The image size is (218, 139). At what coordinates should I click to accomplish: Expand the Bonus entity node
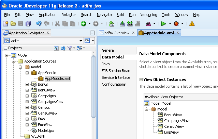pos(27,84)
